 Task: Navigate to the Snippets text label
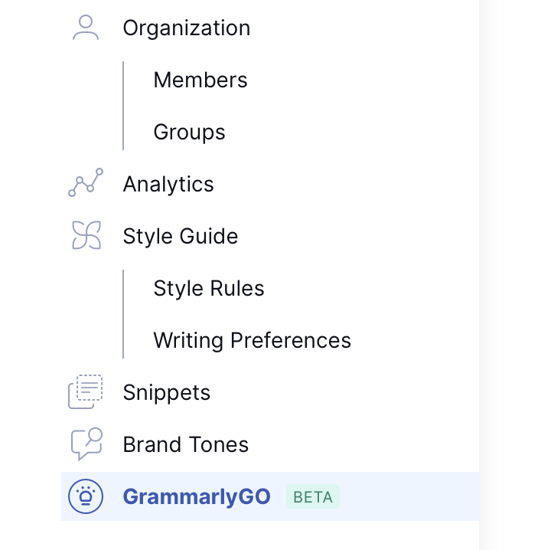point(166,393)
